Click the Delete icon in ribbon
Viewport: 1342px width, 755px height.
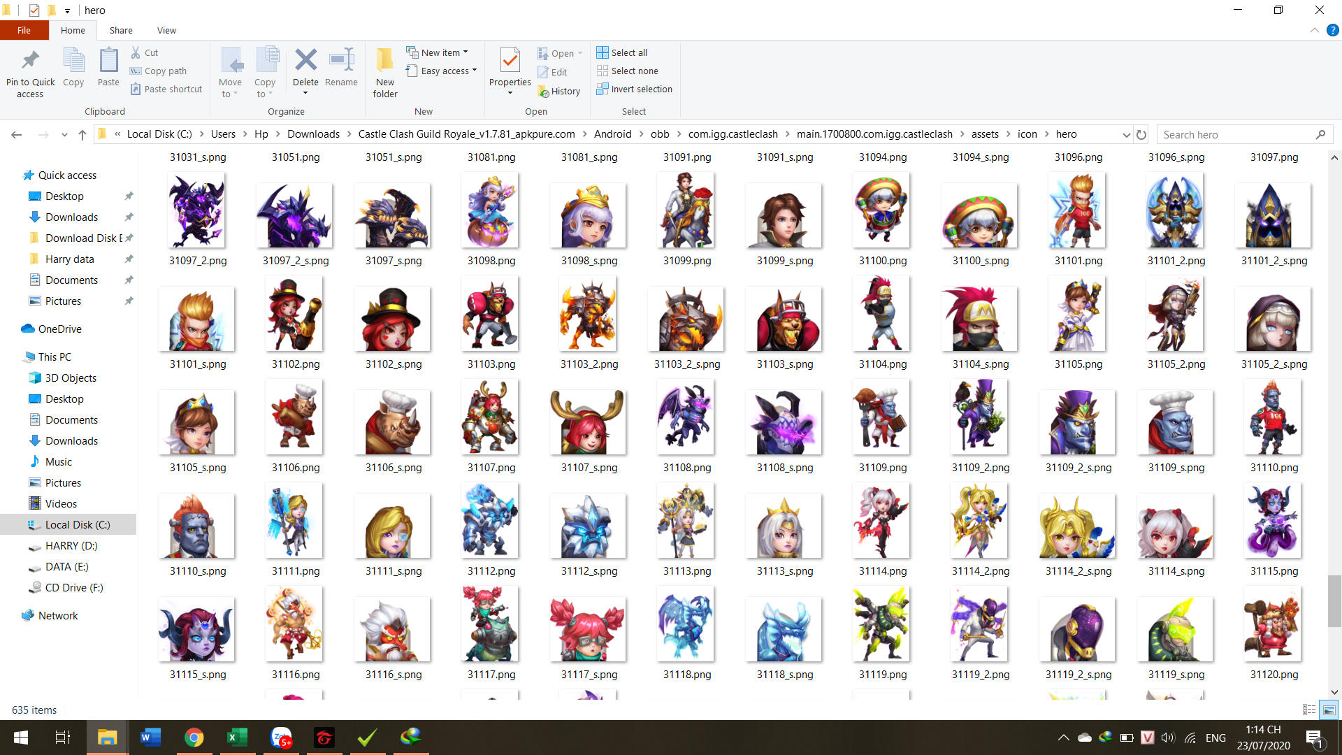[x=305, y=62]
